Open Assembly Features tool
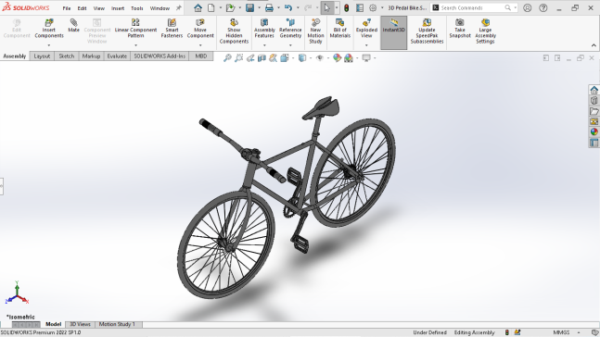Screen dimensions: 600x337 point(264,29)
